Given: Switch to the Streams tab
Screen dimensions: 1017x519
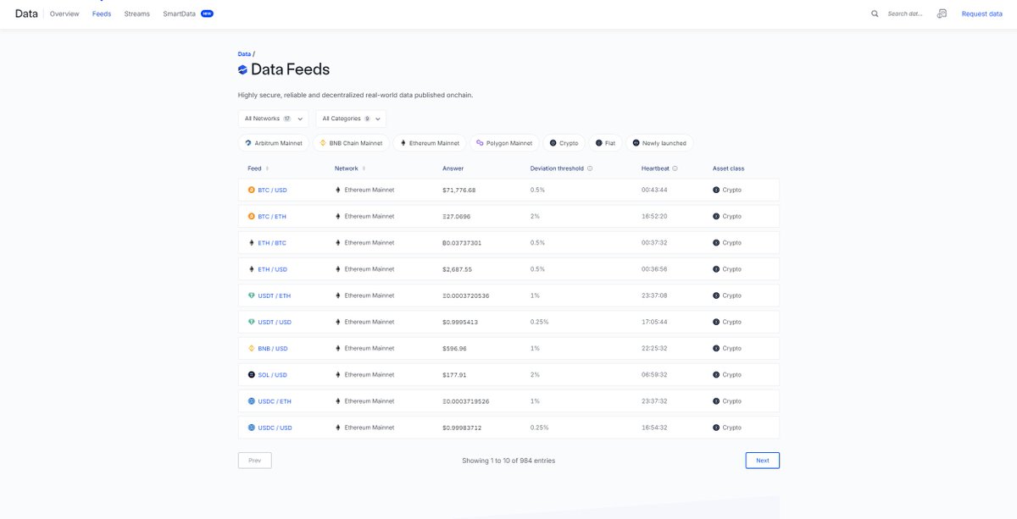Looking at the screenshot, I should coord(136,14).
